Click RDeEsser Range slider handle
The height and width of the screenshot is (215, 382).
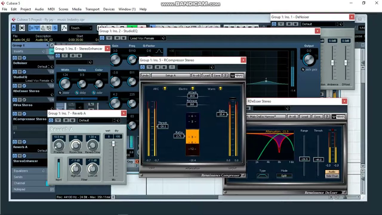[304, 159]
